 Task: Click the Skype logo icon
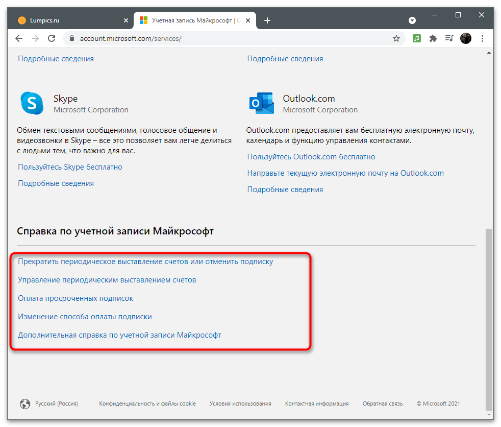[32, 103]
